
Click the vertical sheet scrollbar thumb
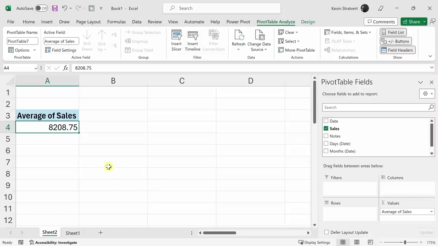(314, 102)
